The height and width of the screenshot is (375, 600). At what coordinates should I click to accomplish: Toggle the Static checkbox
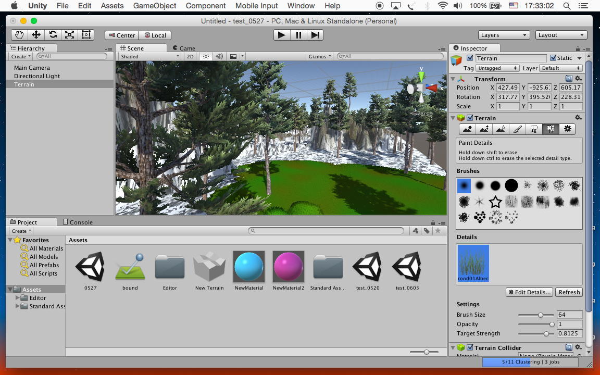pyautogui.click(x=553, y=58)
